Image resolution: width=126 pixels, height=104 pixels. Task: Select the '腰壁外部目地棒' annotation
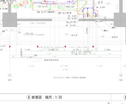[x=51, y=60]
